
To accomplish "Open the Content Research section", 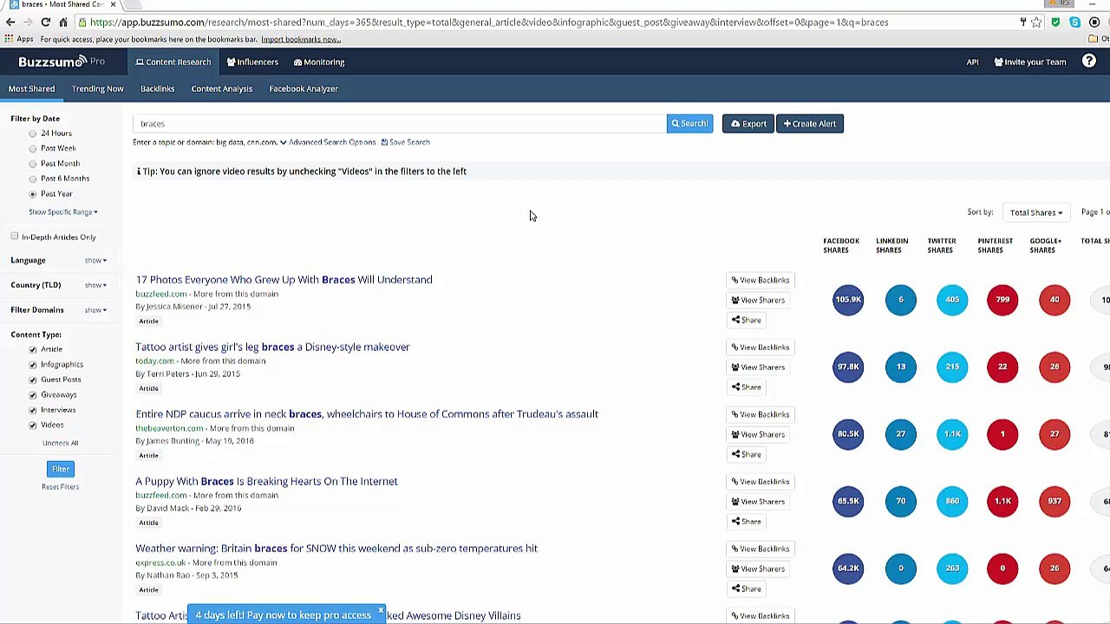I will tap(173, 62).
